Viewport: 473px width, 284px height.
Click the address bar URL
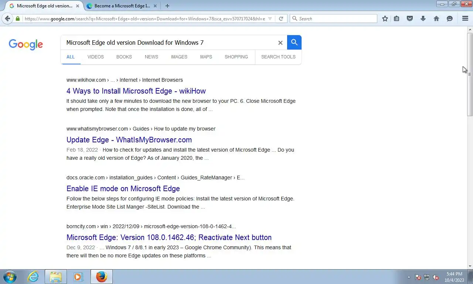point(145,18)
